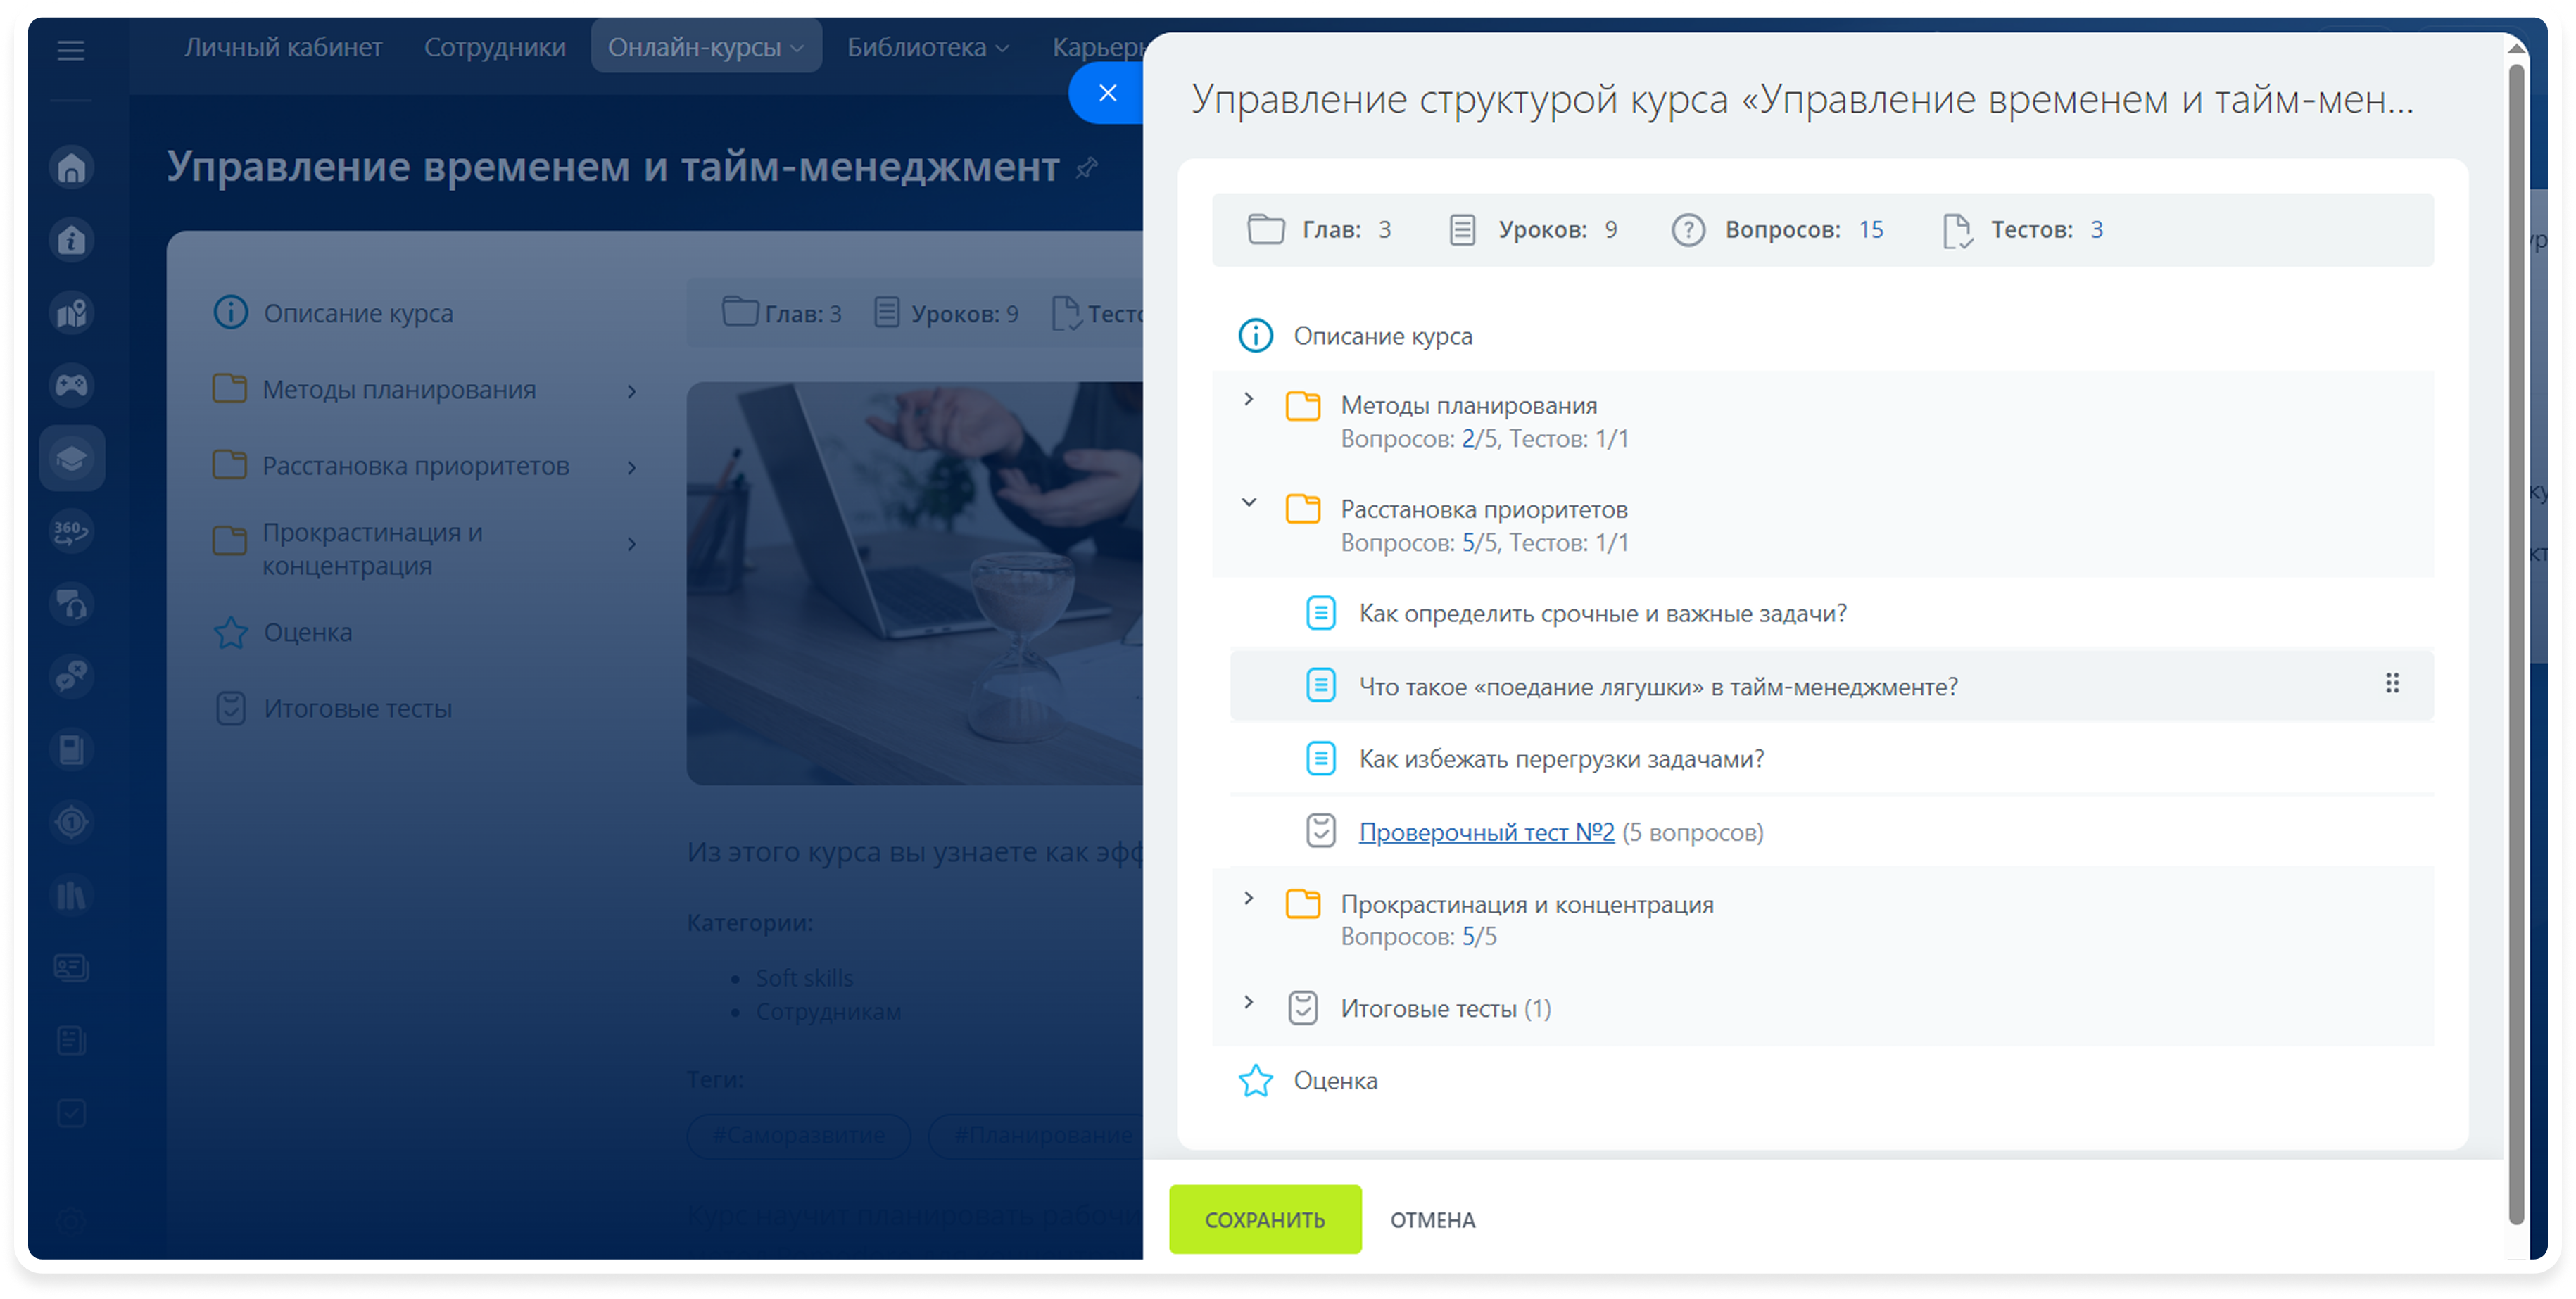
Task: Collapse the Расстановка приоритетов chapter
Action: coord(1248,503)
